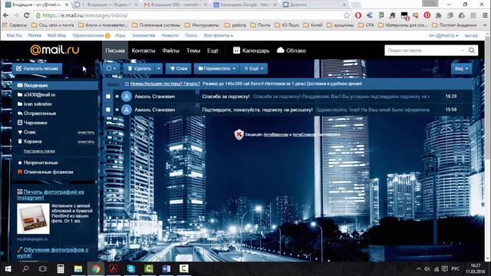
Task: Toggle the read dot of the 15:59 message
Action: coord(117,110)
